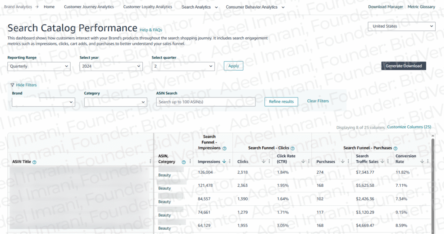
Task: Open ASIN Title column options menu
Action: coord(150,161)
